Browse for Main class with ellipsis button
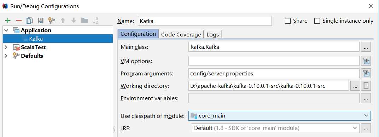This screenshot has width=379, height=137. [366, 47]
